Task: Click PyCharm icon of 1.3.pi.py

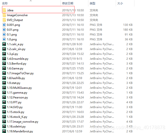Action: point(4,54)
